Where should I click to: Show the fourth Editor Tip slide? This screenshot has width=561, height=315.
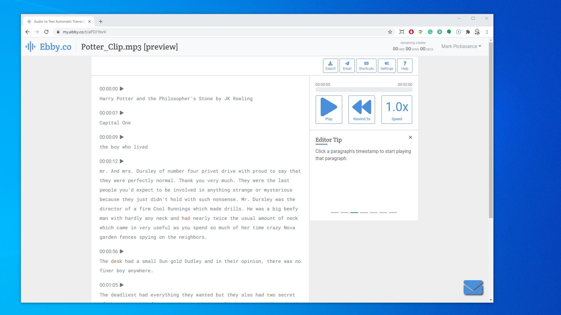(x=364, y=212)
